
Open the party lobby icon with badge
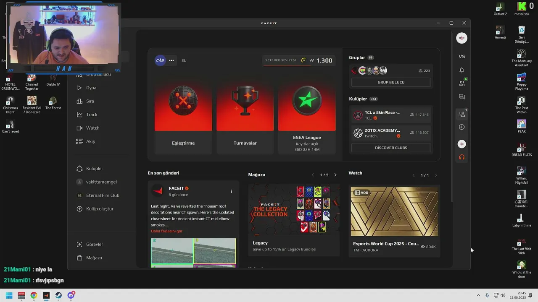pyautogui.click(x=462, y=114)
